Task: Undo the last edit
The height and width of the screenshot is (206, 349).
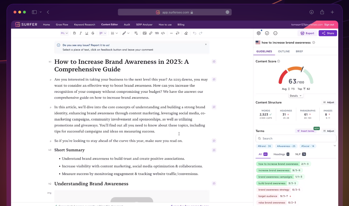Action: pyautogui.click(x=195, y=33)
